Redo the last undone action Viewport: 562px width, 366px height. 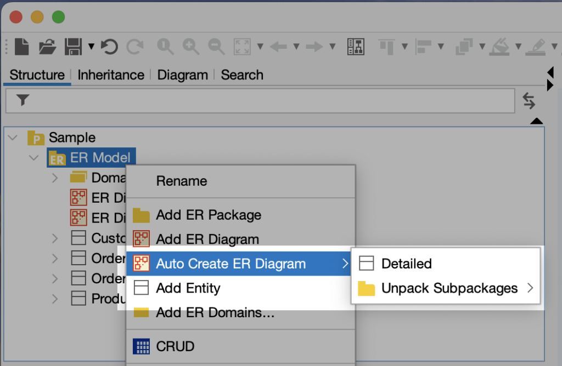(x=135, y=47)
